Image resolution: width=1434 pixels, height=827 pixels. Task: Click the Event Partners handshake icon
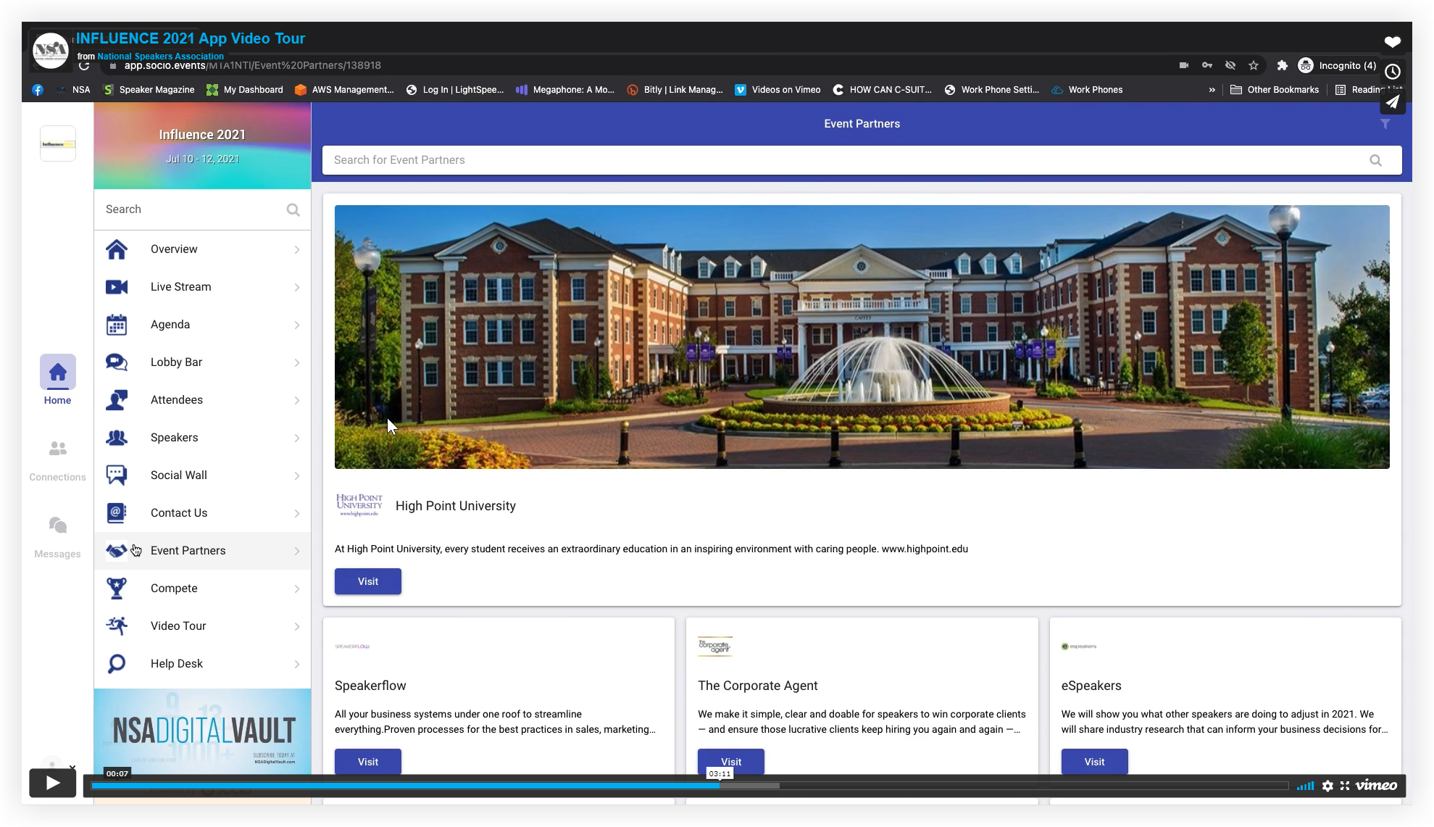pos(117,551)
